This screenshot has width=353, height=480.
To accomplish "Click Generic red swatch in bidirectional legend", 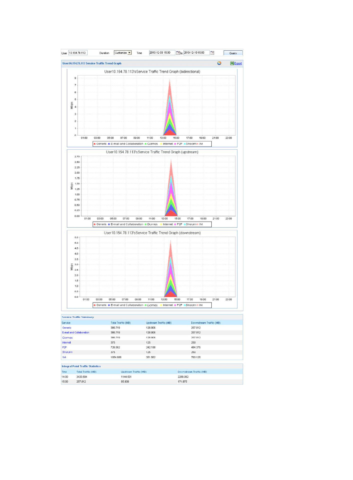I will (95, 144).
